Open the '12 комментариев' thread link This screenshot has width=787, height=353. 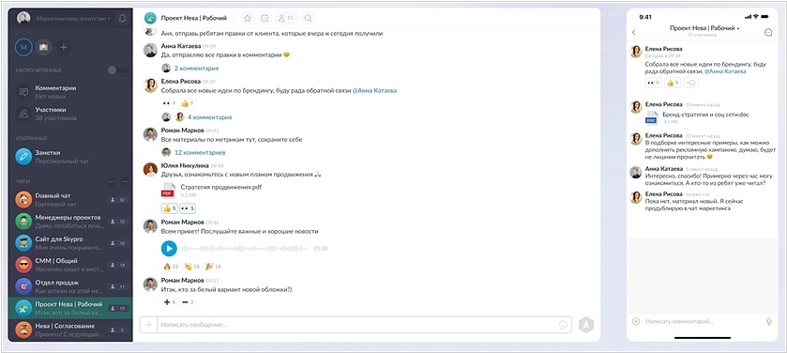pos(200,152)
